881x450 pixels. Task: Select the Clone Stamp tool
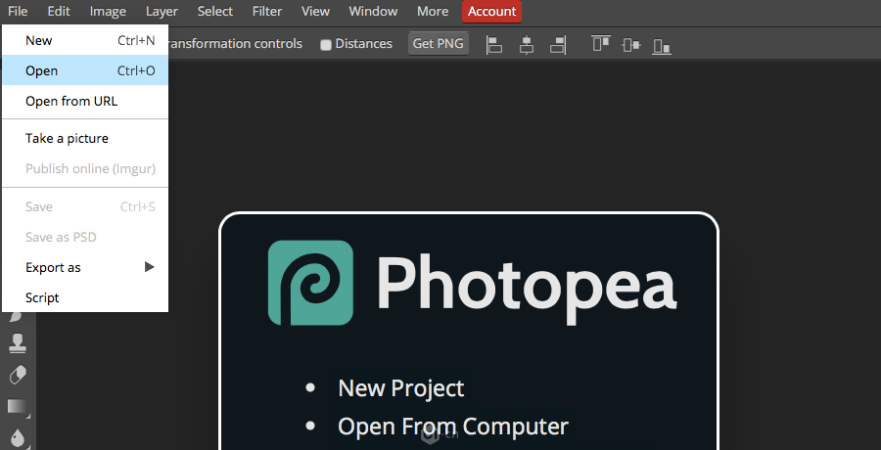[x=18, y=342]
